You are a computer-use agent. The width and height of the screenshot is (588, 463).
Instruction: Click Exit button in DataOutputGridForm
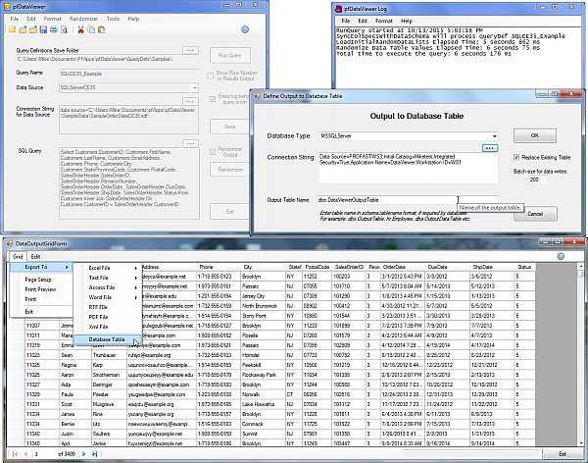(563, 454)
